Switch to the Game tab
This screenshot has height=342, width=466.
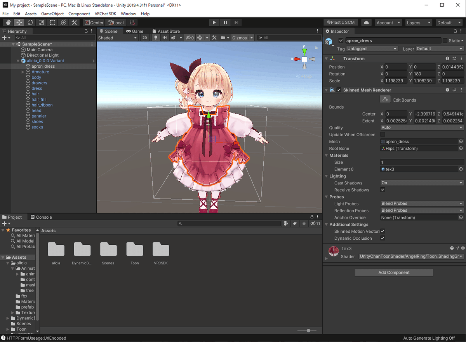tap(135, 31)
